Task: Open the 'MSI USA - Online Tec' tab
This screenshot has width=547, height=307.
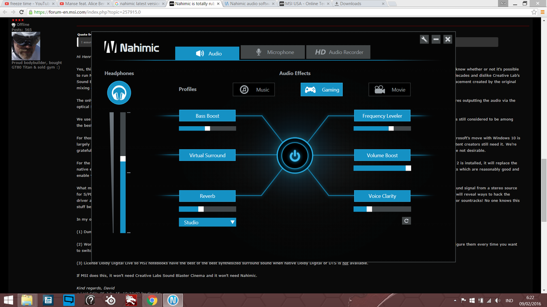Action: pyautogui.click(x=304, y=4)
